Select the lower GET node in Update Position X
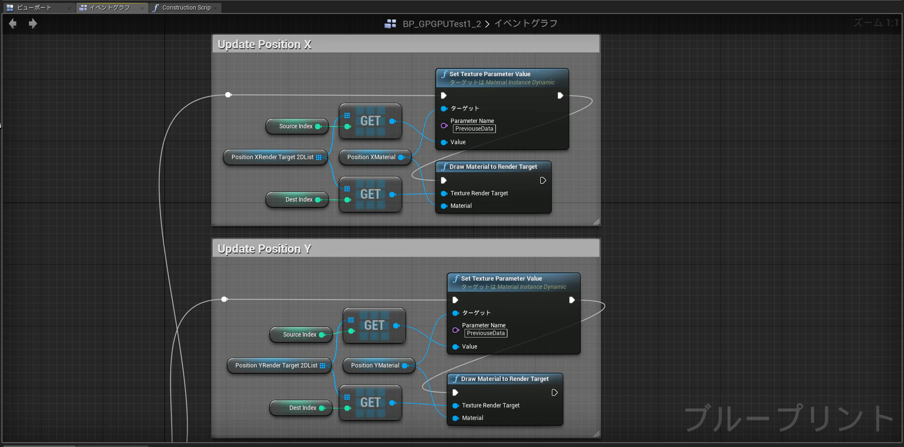 click(x=370, y=194)
